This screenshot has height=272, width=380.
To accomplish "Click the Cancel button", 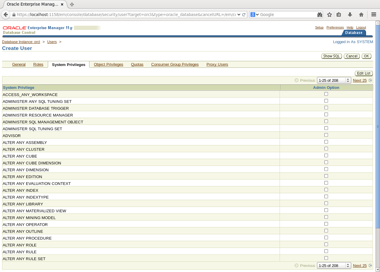I will tap(352, 56).
